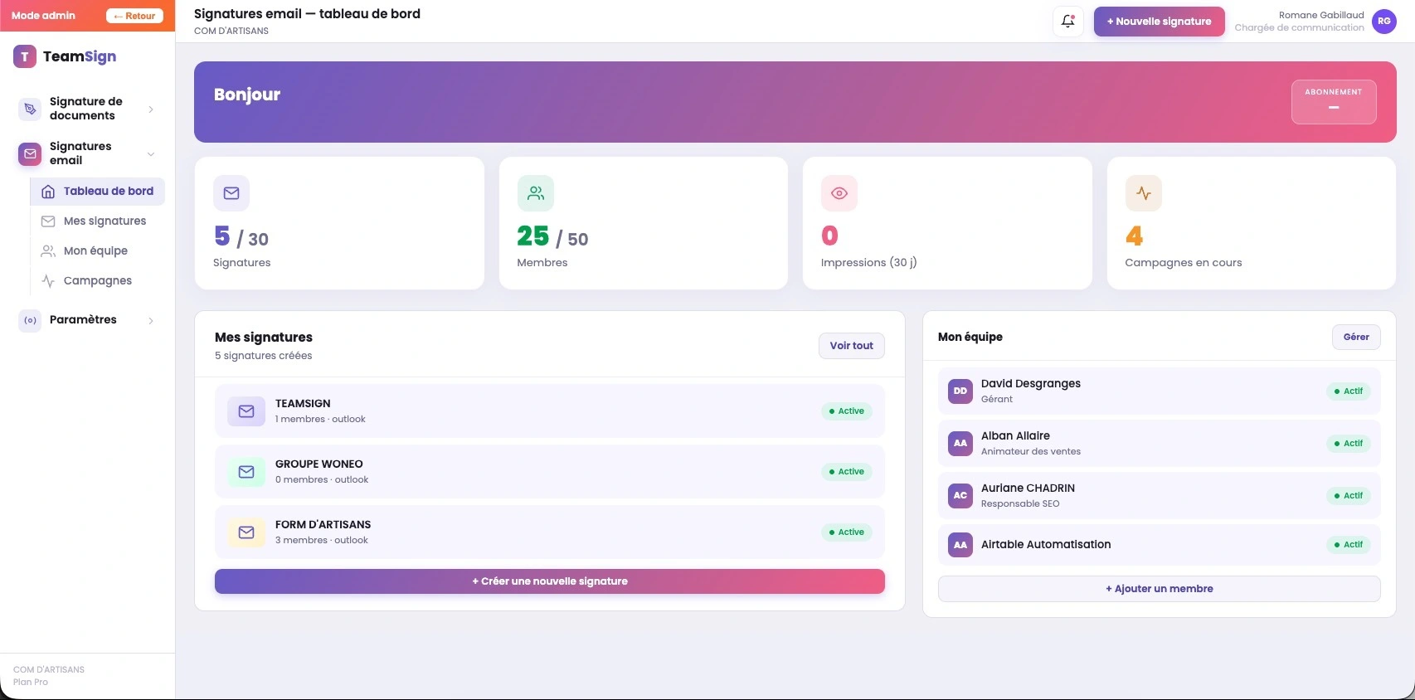Click the Campagnes en cours label

(1184, 263)
